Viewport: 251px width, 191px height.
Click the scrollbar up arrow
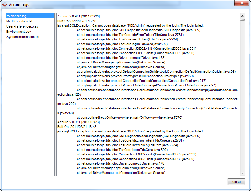coord(242,16)
